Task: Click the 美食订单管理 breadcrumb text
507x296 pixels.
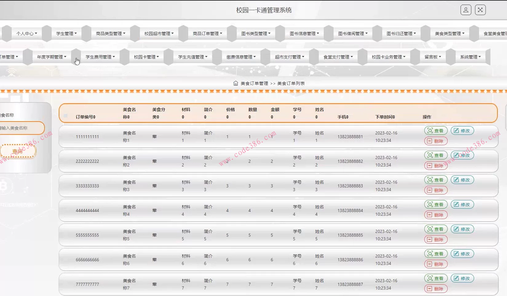Action: click(x=254, y=83)
